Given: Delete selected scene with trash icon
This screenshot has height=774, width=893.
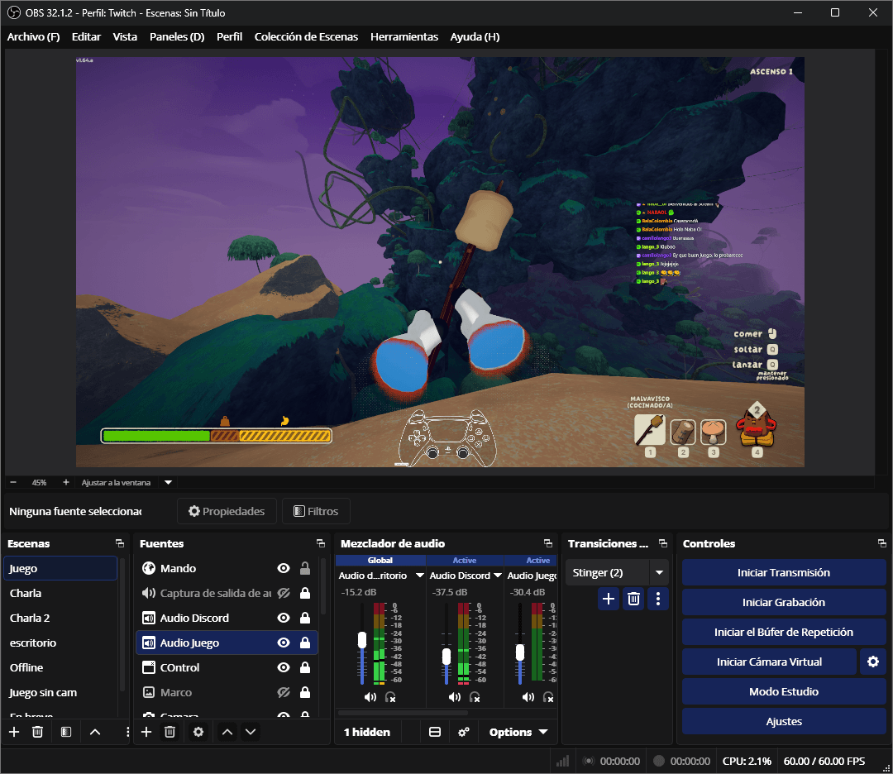Looking at the screenshot, I should click(37, 732).
